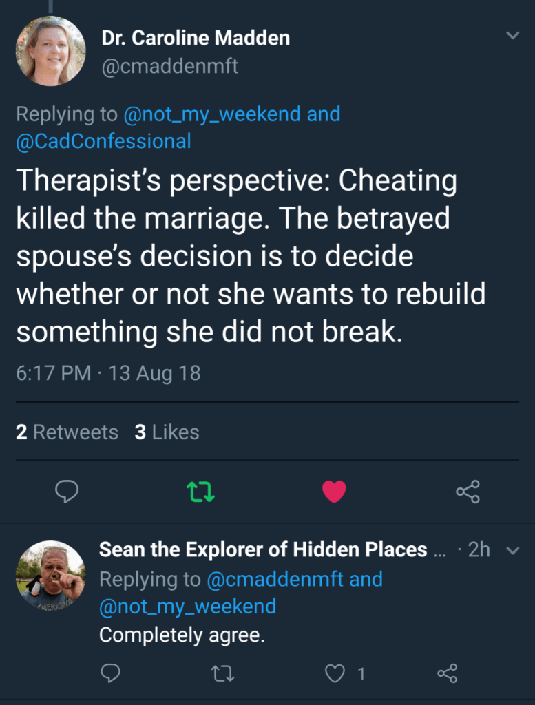
Task: Open Sean's profile avatar
Action: tap(50, 575)
